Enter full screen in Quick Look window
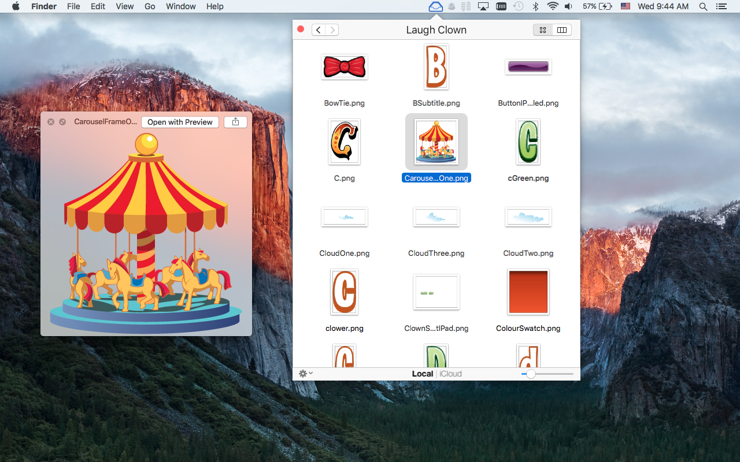The width and height of the screenshot is (740, 462). tap(62, 122)
